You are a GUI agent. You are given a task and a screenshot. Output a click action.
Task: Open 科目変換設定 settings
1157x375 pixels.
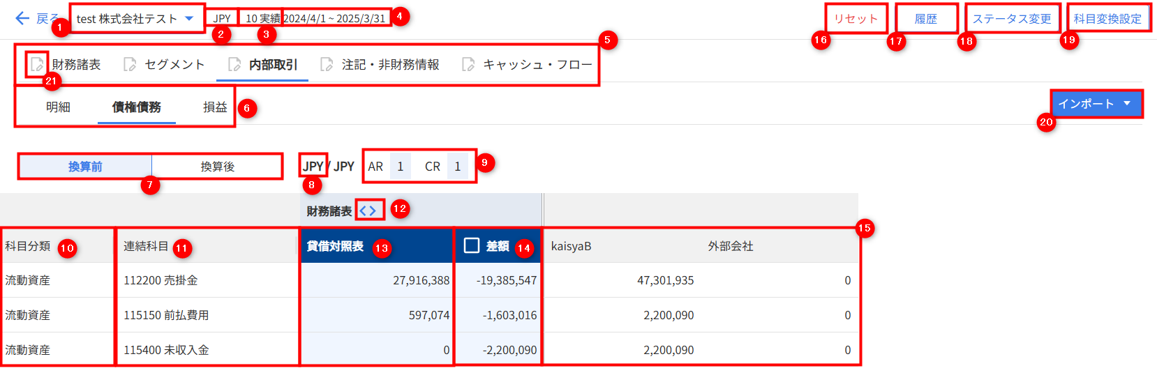1107,19
